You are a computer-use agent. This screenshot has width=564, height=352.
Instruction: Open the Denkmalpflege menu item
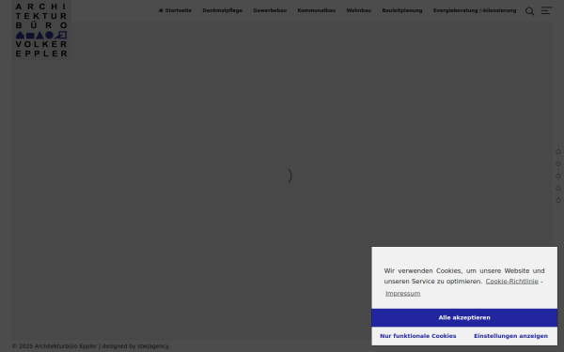click(222, 10)
